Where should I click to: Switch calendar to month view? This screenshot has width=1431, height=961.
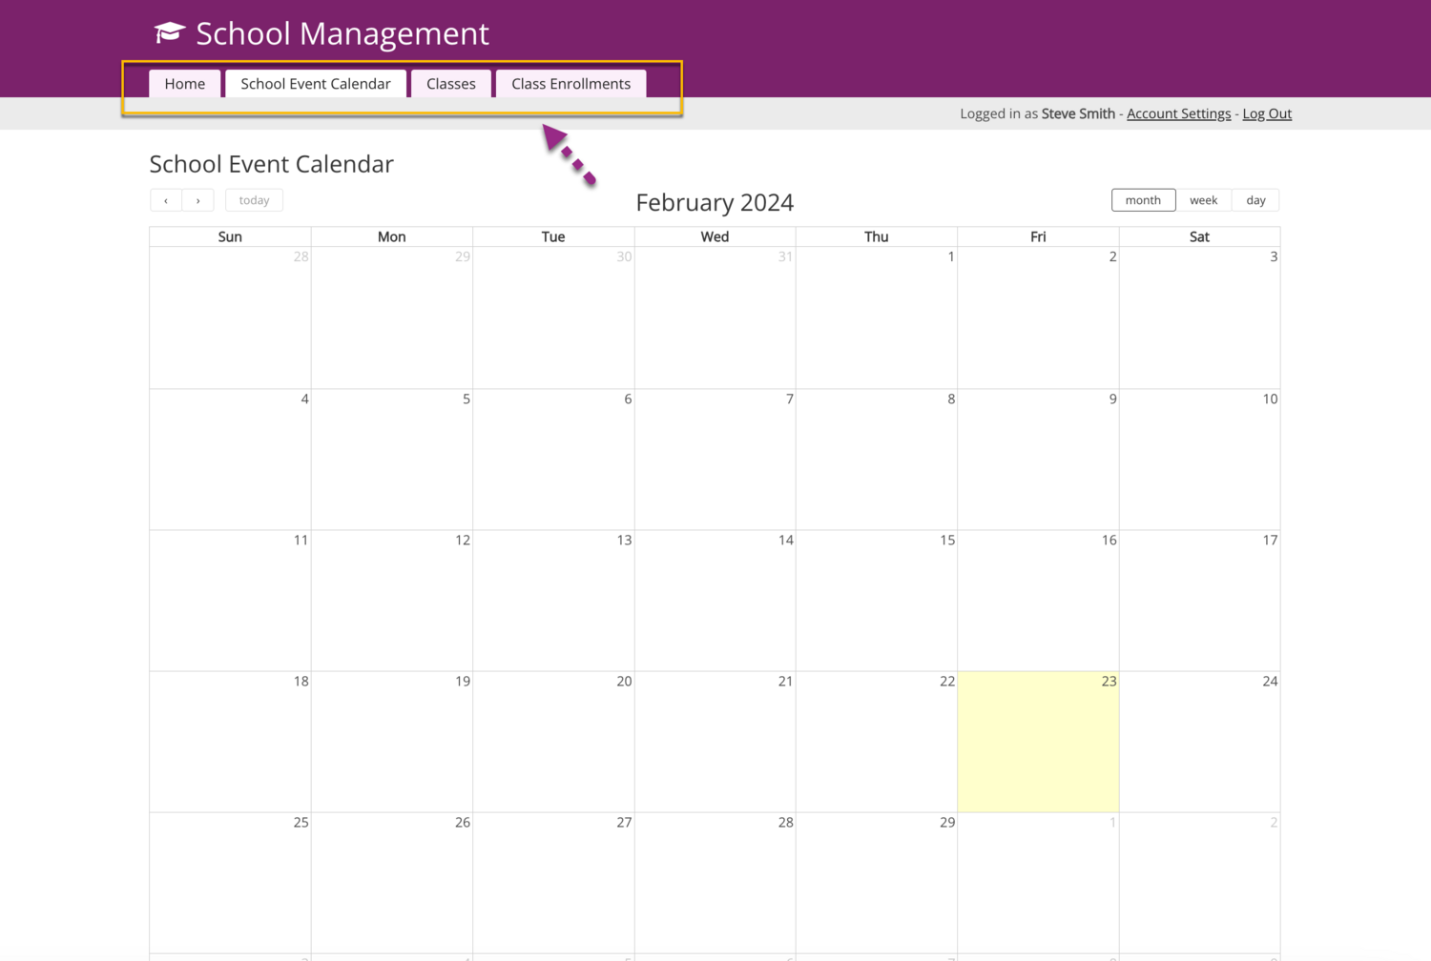pyautogui.click(x=1143, y=200)
